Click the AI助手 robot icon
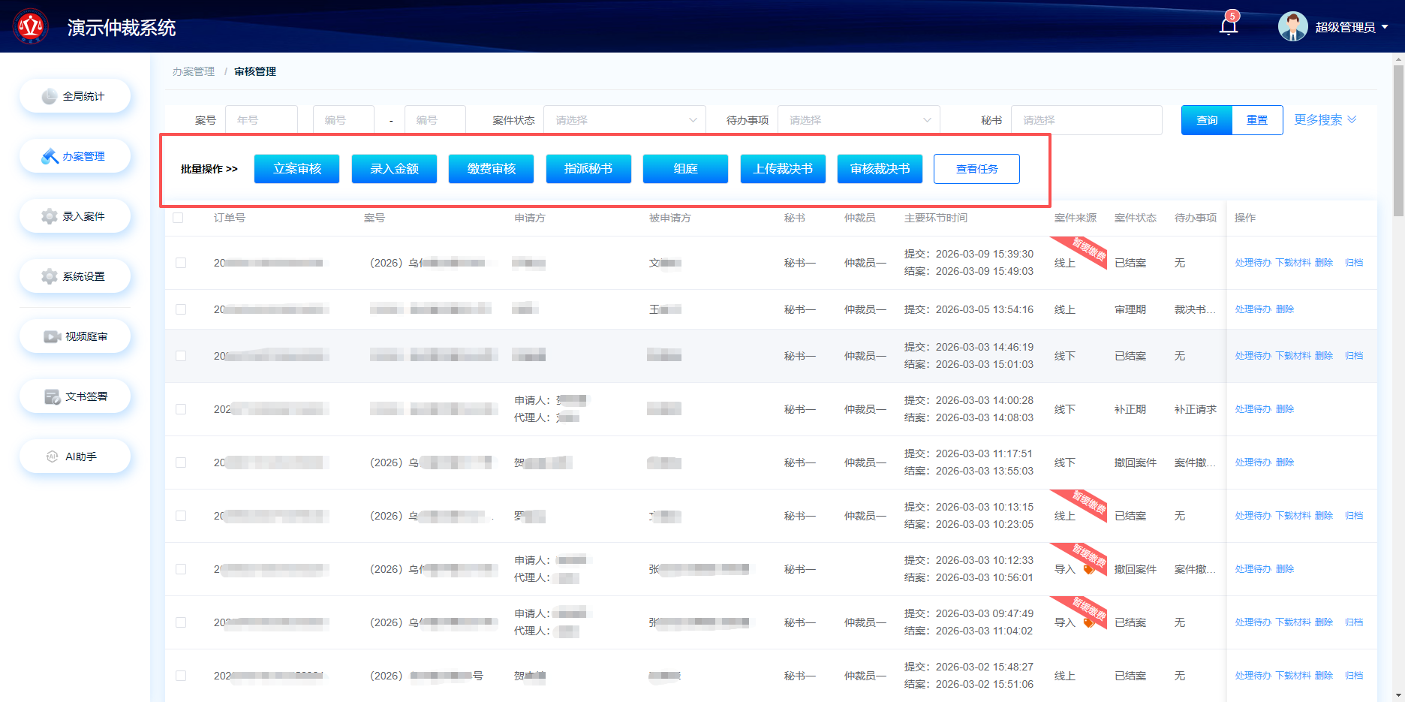Screen dimensions: 1405x702 52,456
